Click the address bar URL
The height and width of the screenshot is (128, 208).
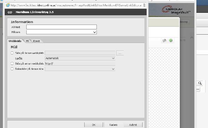(76, 5)
